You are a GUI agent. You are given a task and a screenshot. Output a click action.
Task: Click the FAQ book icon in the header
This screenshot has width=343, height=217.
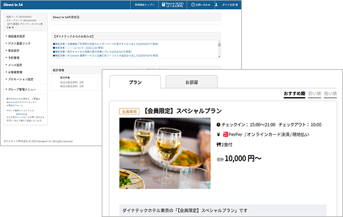[163, 5]
